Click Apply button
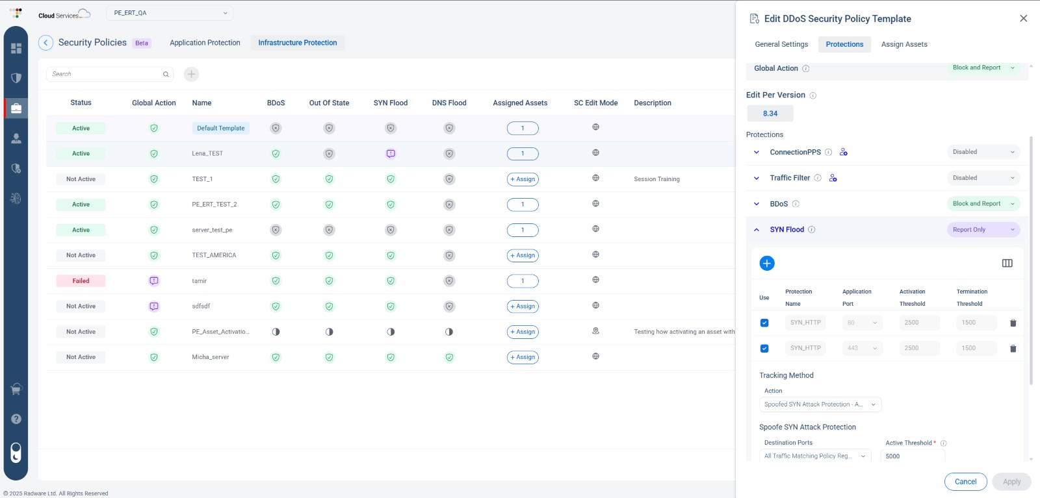The image size is (1040, 498). click(x=1012, y=482)
